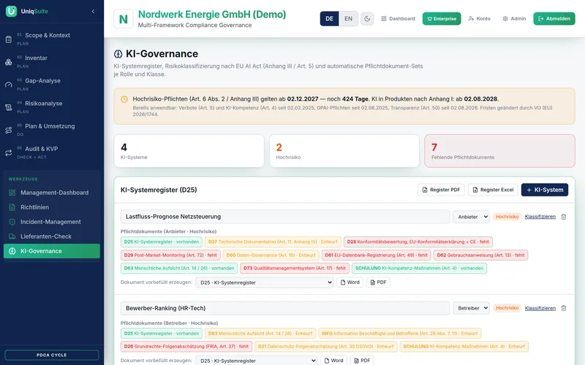The width and height of the screenshot is (585, 365).
Task: Open Konto account page
Action: coord(480,19)
